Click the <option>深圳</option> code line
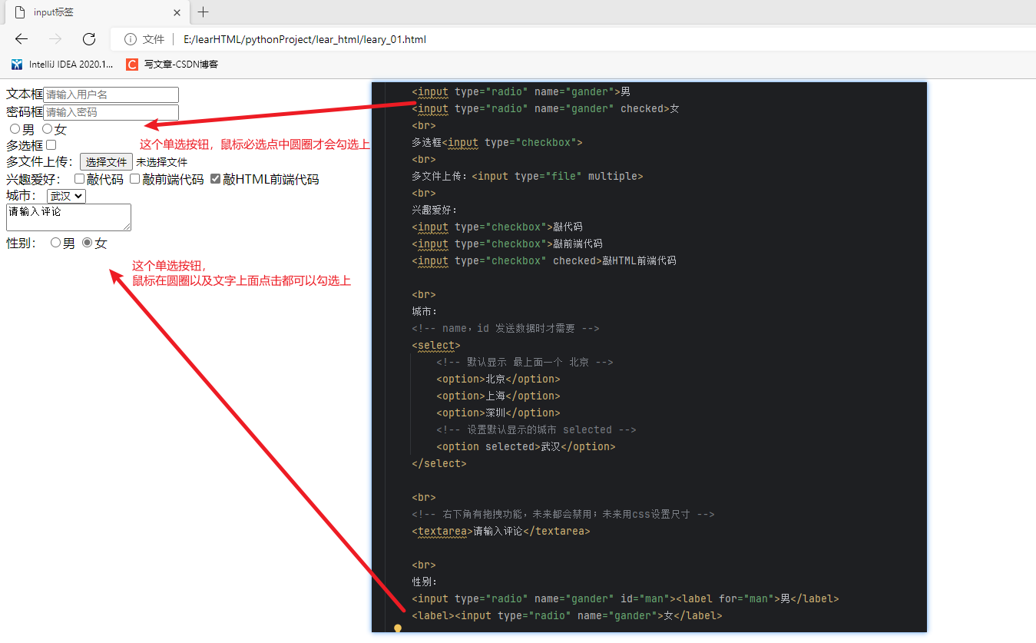 (x=498, y=413)
